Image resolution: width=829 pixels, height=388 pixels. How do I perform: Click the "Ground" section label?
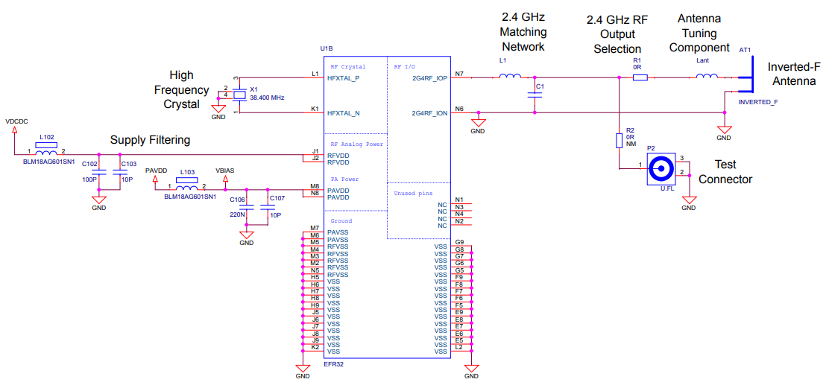341,220
